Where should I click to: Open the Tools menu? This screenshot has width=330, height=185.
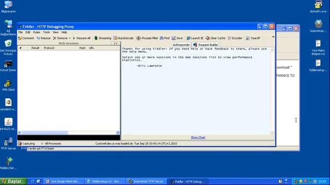point(46,32)
